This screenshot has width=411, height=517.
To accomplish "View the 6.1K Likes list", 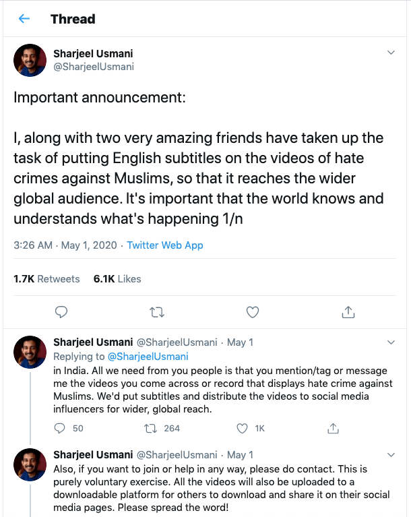I will [x=117, y=278].
